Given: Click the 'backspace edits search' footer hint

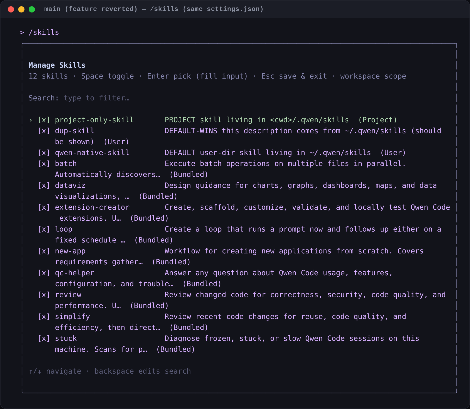Looking at the screenshot, I should (143, 371).
